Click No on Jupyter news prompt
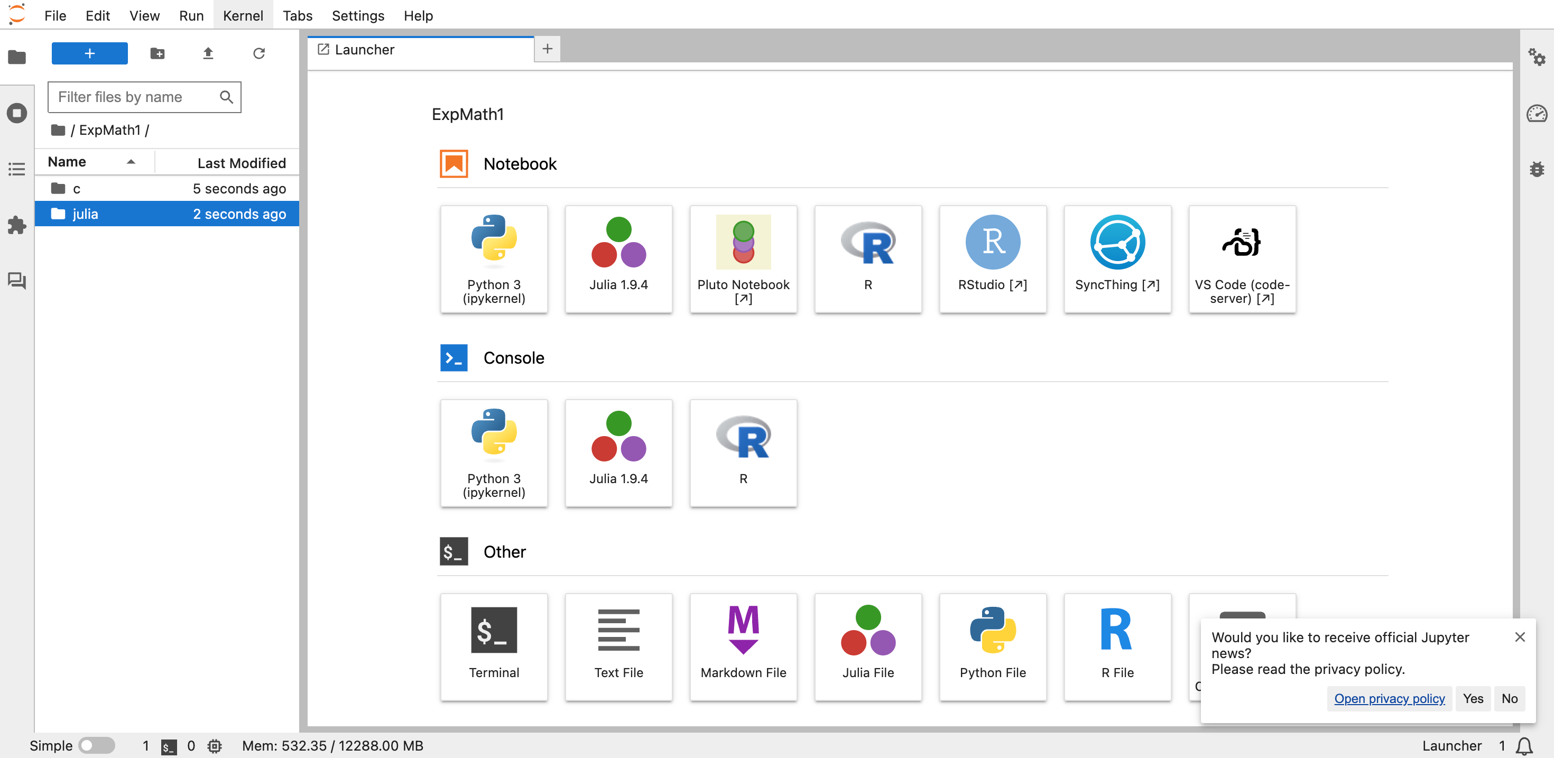This screenshot has width=1554, height=758. coord(1510,698)
